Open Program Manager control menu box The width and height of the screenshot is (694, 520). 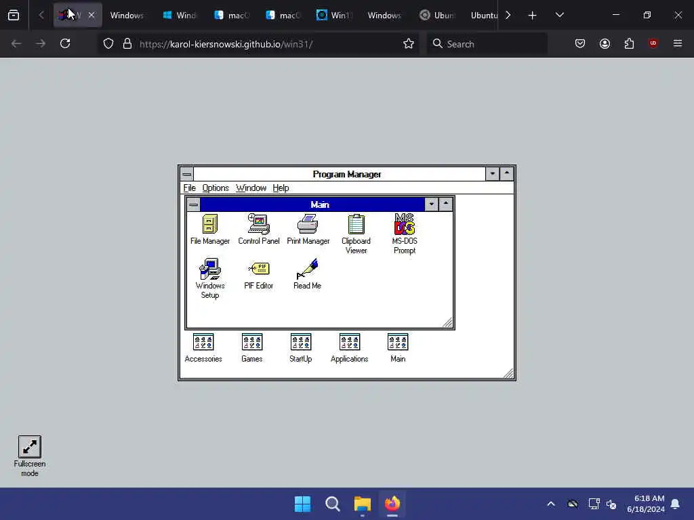point(187,174)
